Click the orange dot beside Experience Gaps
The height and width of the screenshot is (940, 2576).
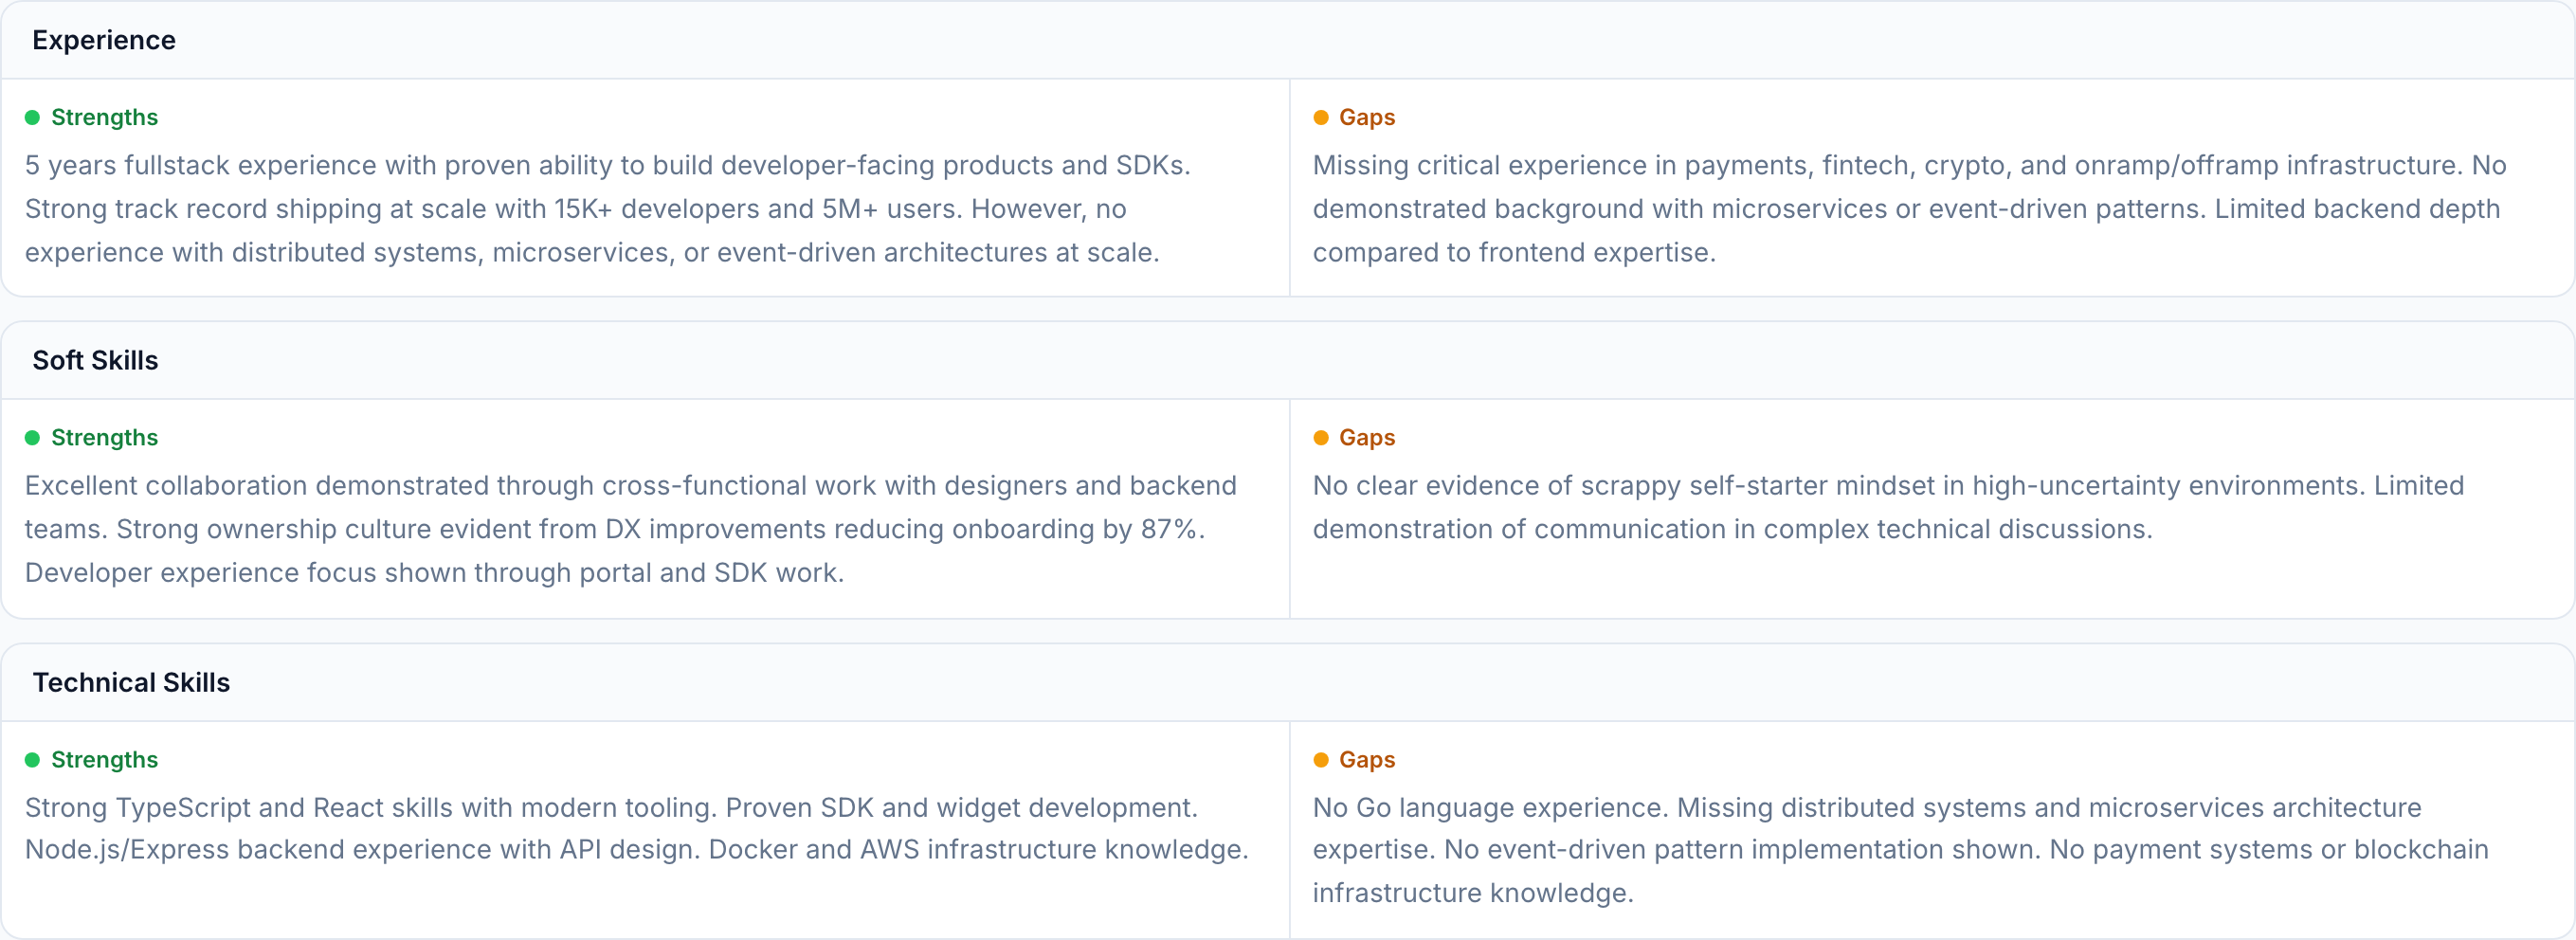1320,118
